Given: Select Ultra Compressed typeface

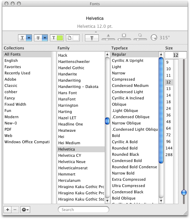Looking at the screenshot, I should coord(135,186).
